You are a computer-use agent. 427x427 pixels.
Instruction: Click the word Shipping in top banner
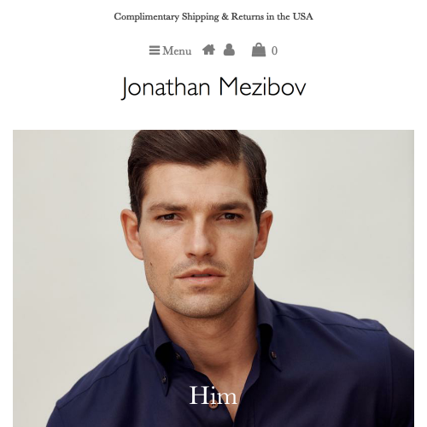coord(201,17)
